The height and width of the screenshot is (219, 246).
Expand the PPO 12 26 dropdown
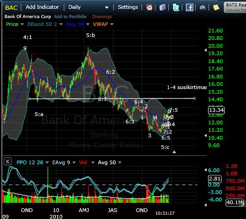tap(47, 162)
